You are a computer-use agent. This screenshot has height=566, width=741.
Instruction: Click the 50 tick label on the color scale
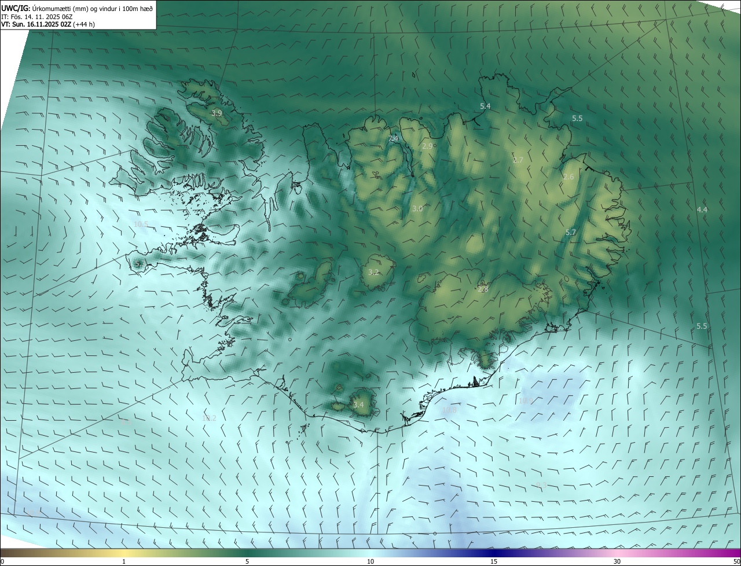(736, 561)
